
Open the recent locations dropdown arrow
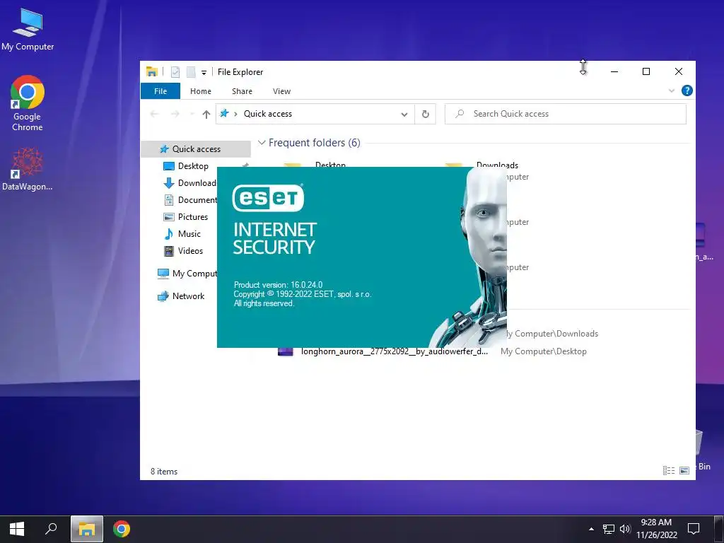[x=192, y=114]
